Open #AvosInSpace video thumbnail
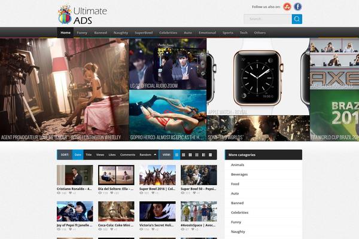Image resolution: width=359 pixels, height=239 pixels. [x=199, y=212]
